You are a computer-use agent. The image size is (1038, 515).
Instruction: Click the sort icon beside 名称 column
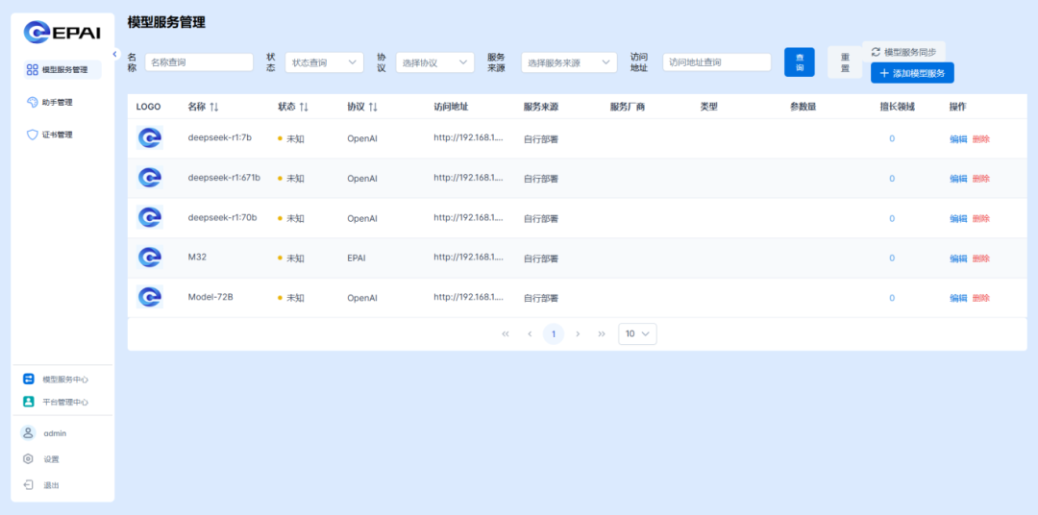[x=214, y=107]
